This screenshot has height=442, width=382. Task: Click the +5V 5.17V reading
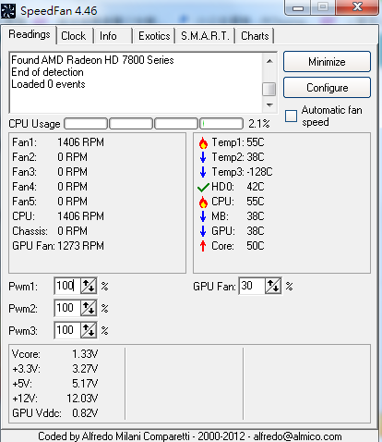[54, 384]
